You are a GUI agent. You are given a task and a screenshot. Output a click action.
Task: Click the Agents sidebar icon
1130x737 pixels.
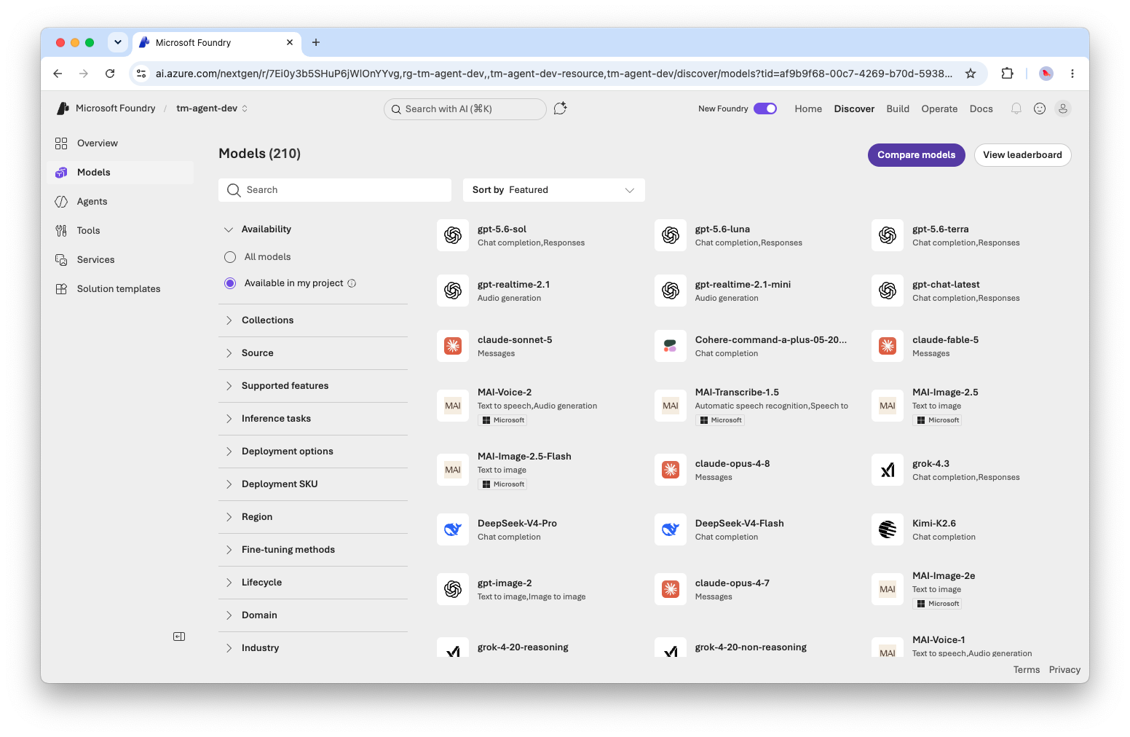point(61,202)
